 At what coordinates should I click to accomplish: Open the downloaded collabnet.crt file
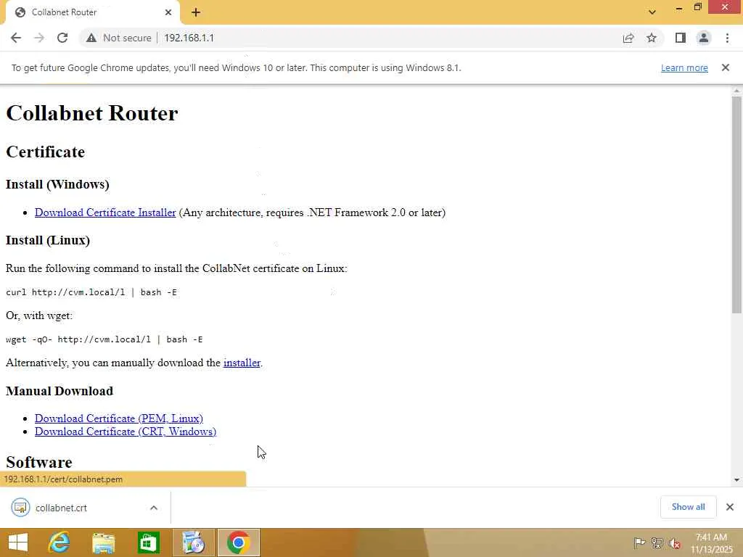tap(61, 508)
